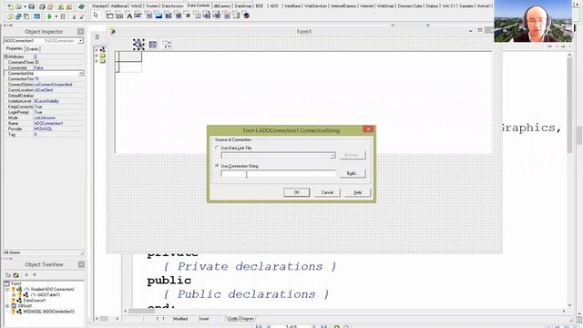
Task: Open the ADOConnection1 component selector dropdown
Action: pos(81,40)
